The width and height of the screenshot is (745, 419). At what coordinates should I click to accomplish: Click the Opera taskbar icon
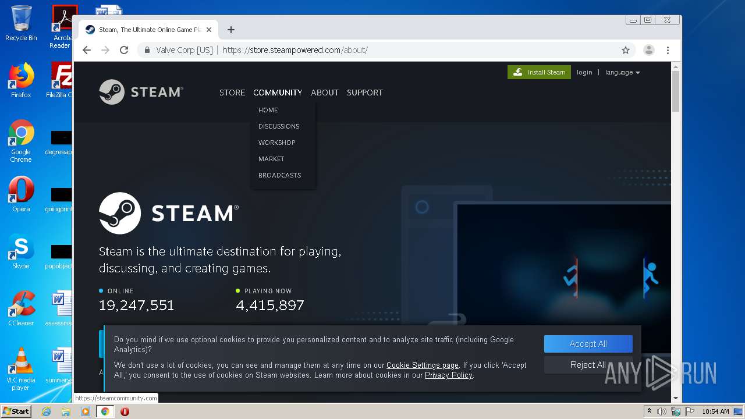(125, 411)
